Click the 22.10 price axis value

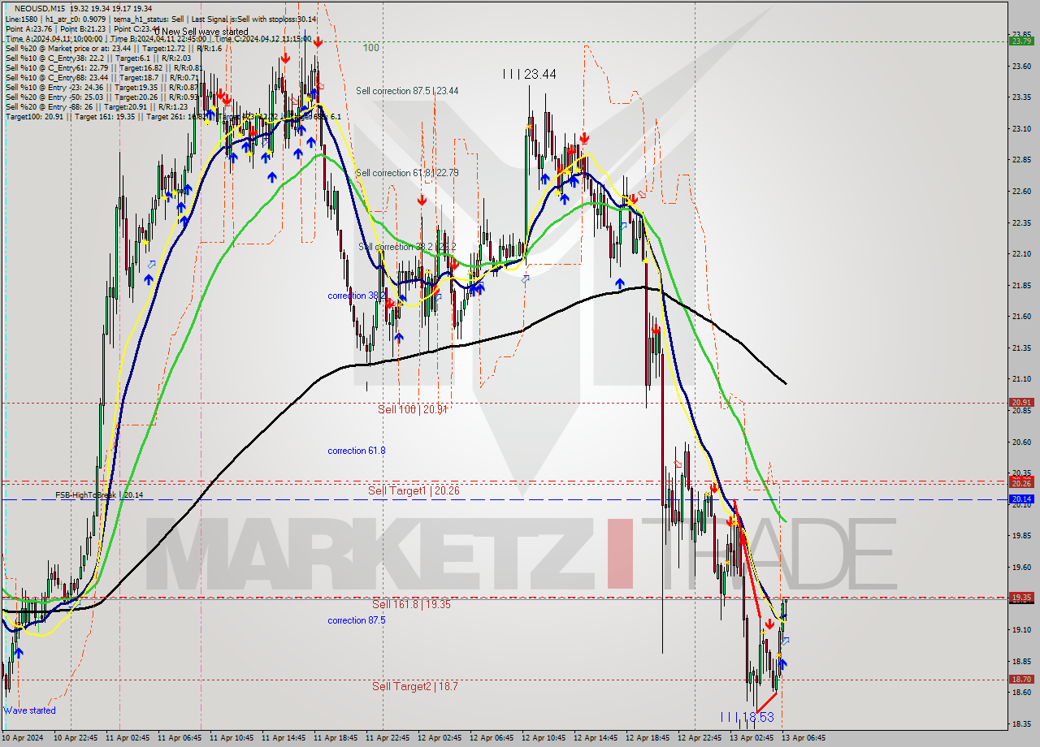(x=1021, y=253)
